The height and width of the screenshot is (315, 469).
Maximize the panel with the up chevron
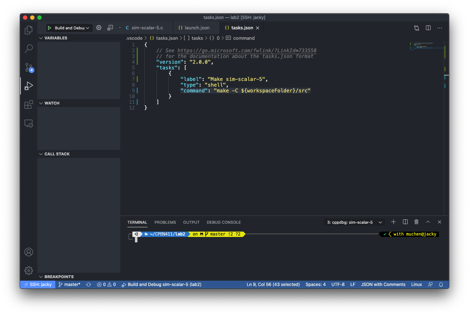[x=428, y=222]
